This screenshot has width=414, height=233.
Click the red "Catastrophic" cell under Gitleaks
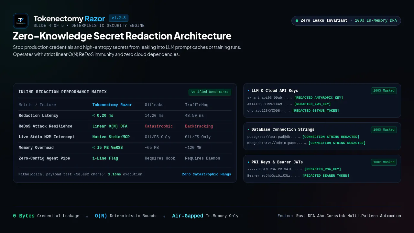tap(159, 126)
